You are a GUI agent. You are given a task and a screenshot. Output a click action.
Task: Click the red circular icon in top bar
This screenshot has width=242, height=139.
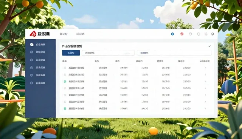(182, 34)
